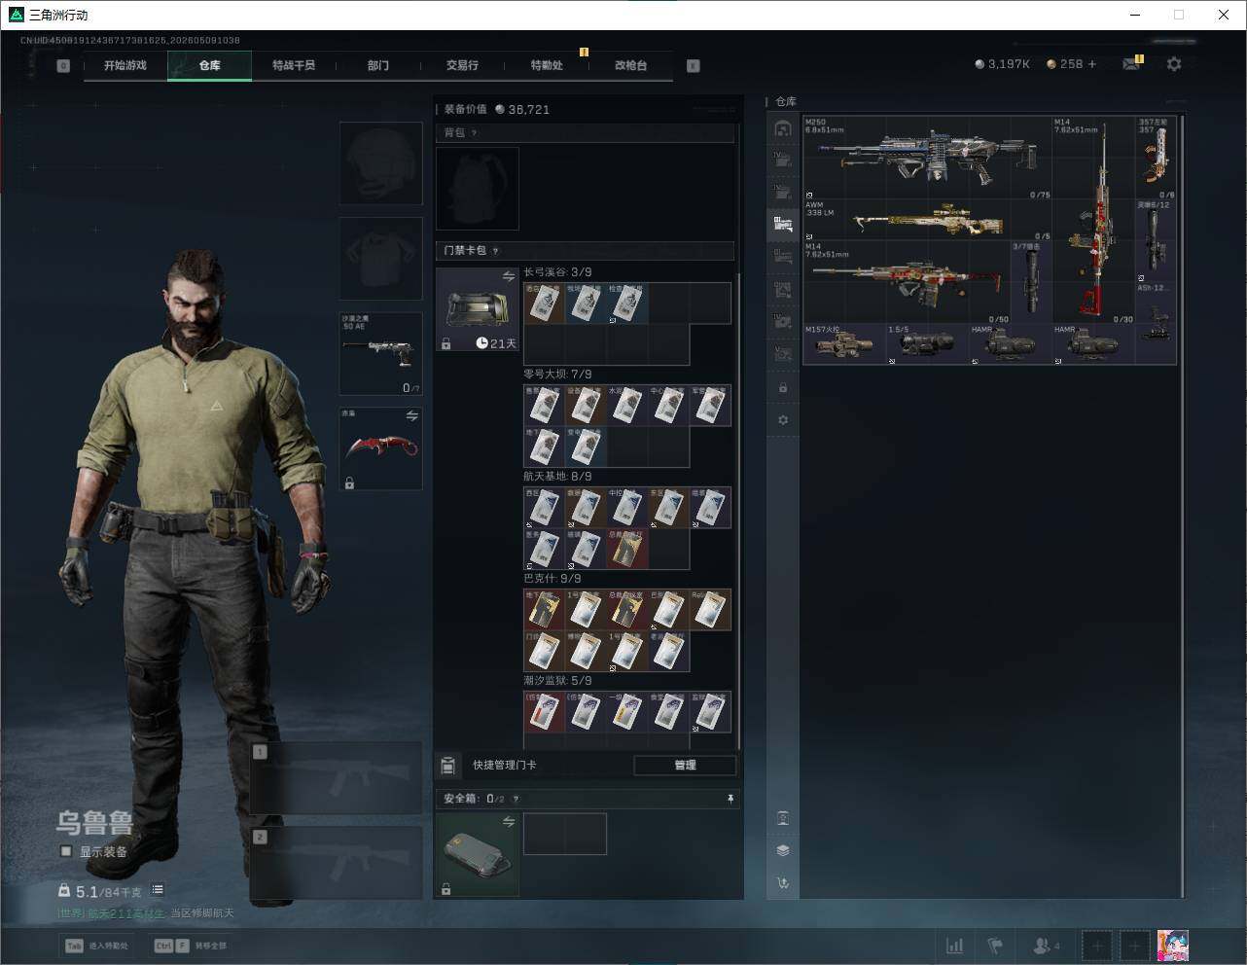Image resolution: width=1247 pixels, height=965 pixels.
Task: Switch to the 改枪台 tab
Action: coord(630,65)
